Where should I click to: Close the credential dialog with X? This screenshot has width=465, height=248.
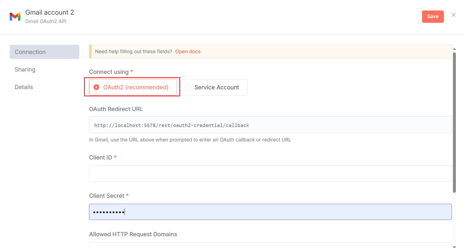(x=453, y=15)
